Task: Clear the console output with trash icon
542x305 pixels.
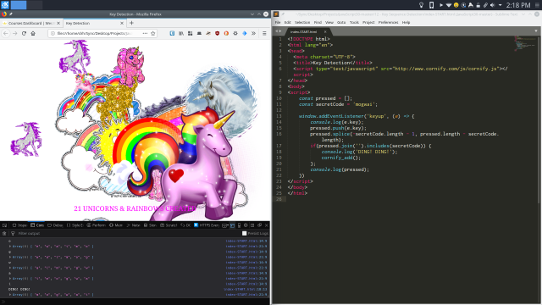Action: click(4, 234)
